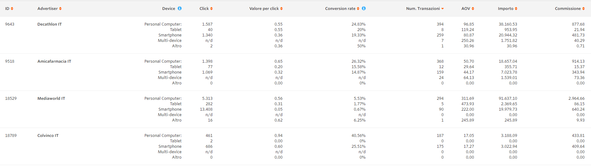Image resolution: width=591 pixels, height=166 pixels.
Task: Sort by Valore per click arrows
Action: pyautogui.click(x=281, y=9)
